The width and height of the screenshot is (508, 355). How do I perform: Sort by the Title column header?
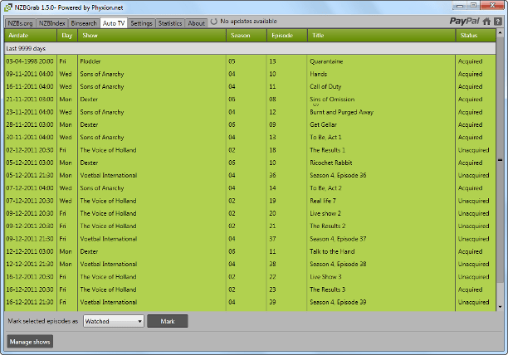381,36
